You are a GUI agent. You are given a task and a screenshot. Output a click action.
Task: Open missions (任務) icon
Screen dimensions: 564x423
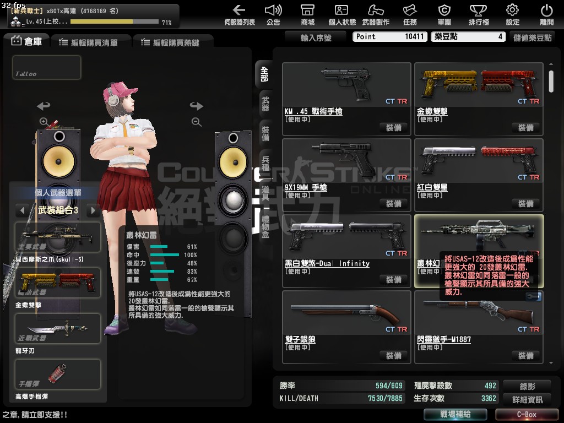tap(410, 15)
